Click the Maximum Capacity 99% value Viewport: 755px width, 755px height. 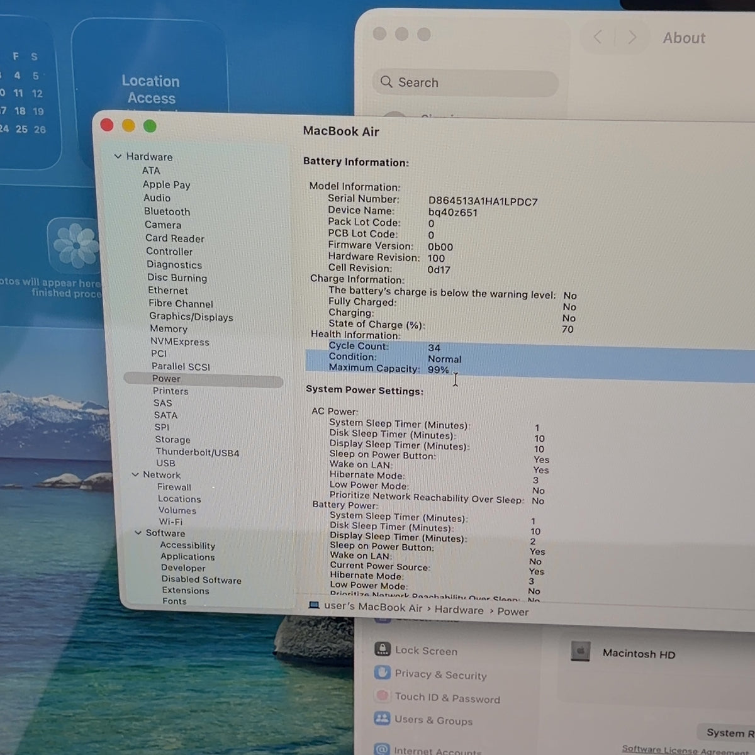(x=438, y=369)
